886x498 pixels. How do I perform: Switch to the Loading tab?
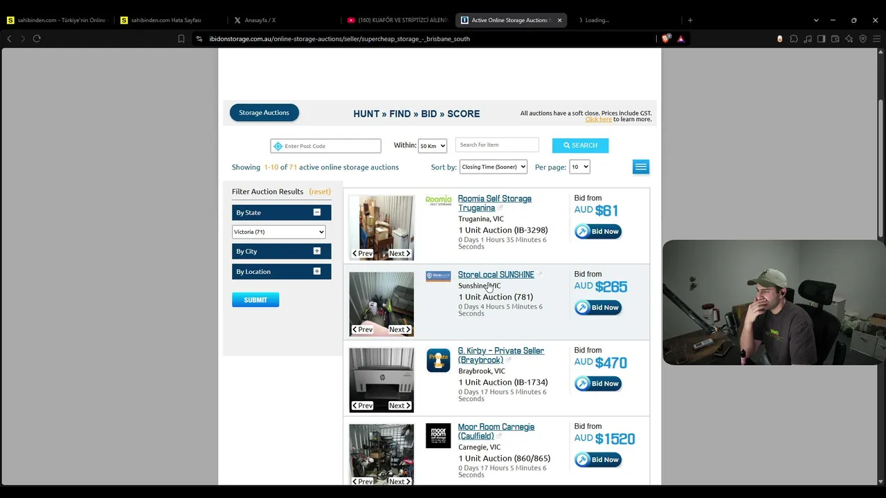[626, 20]
